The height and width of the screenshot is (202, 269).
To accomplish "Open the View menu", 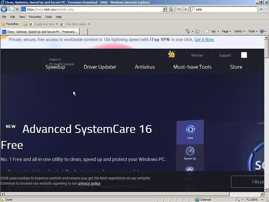I will 22,17.
